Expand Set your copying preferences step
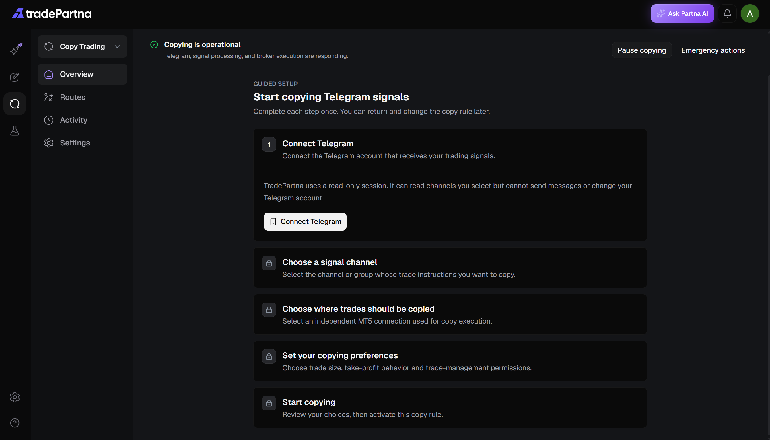Image resolution: width=770 pixels, height=440 pixels. (x=450, y=361)
